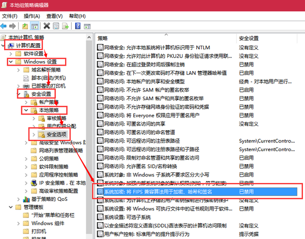The height and width of the screenshot is (239, 305).
Task: Click the 基于策略的 QoS chart icon
Action: [x=26, y=199]
